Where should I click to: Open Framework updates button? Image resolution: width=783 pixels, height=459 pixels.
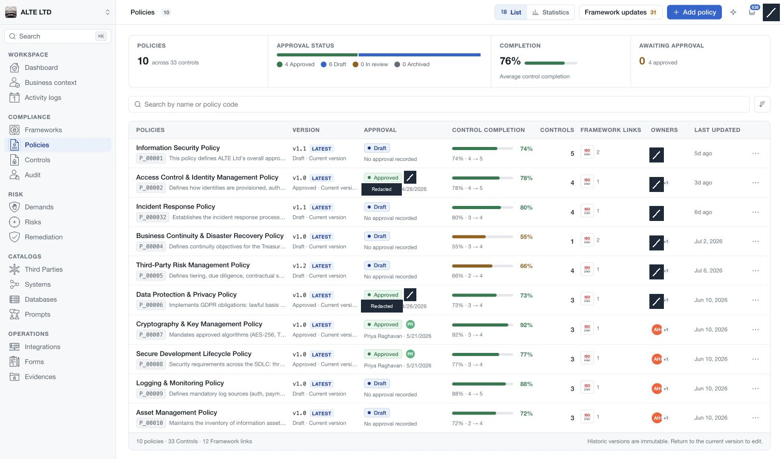click(x=620, y=12)
